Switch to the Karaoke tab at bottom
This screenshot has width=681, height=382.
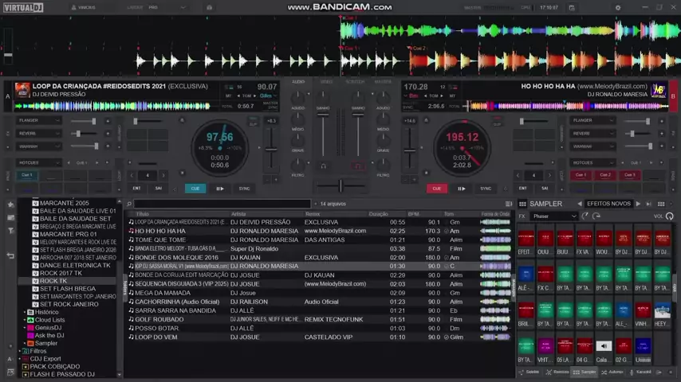click(x=640, y=372)
